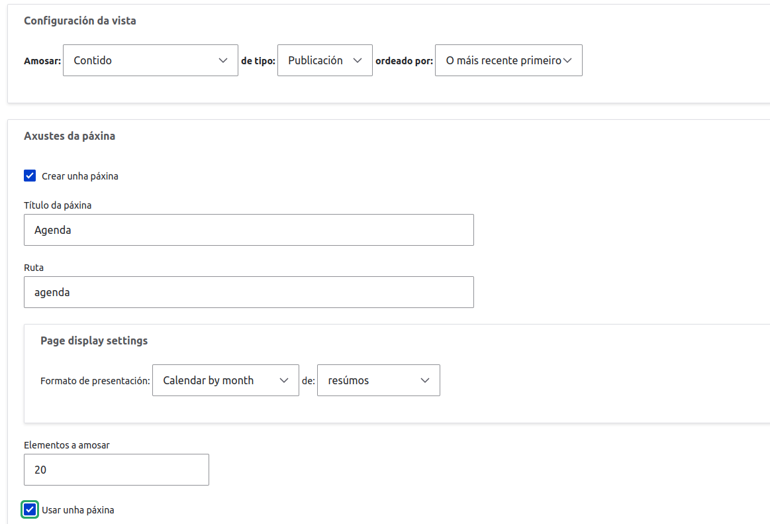Open the 'ordeado por' sort dropdown
770x524 pixels.
(508, 60)
